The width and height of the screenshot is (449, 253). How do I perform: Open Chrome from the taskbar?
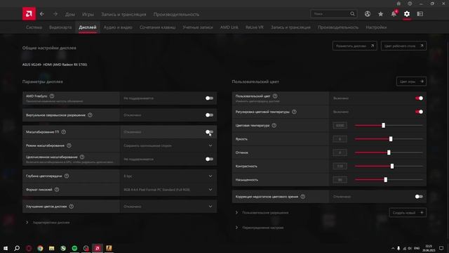(x=40, y=248)
